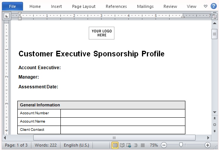
Task: Open the File tab
Action: click(12, 6)
